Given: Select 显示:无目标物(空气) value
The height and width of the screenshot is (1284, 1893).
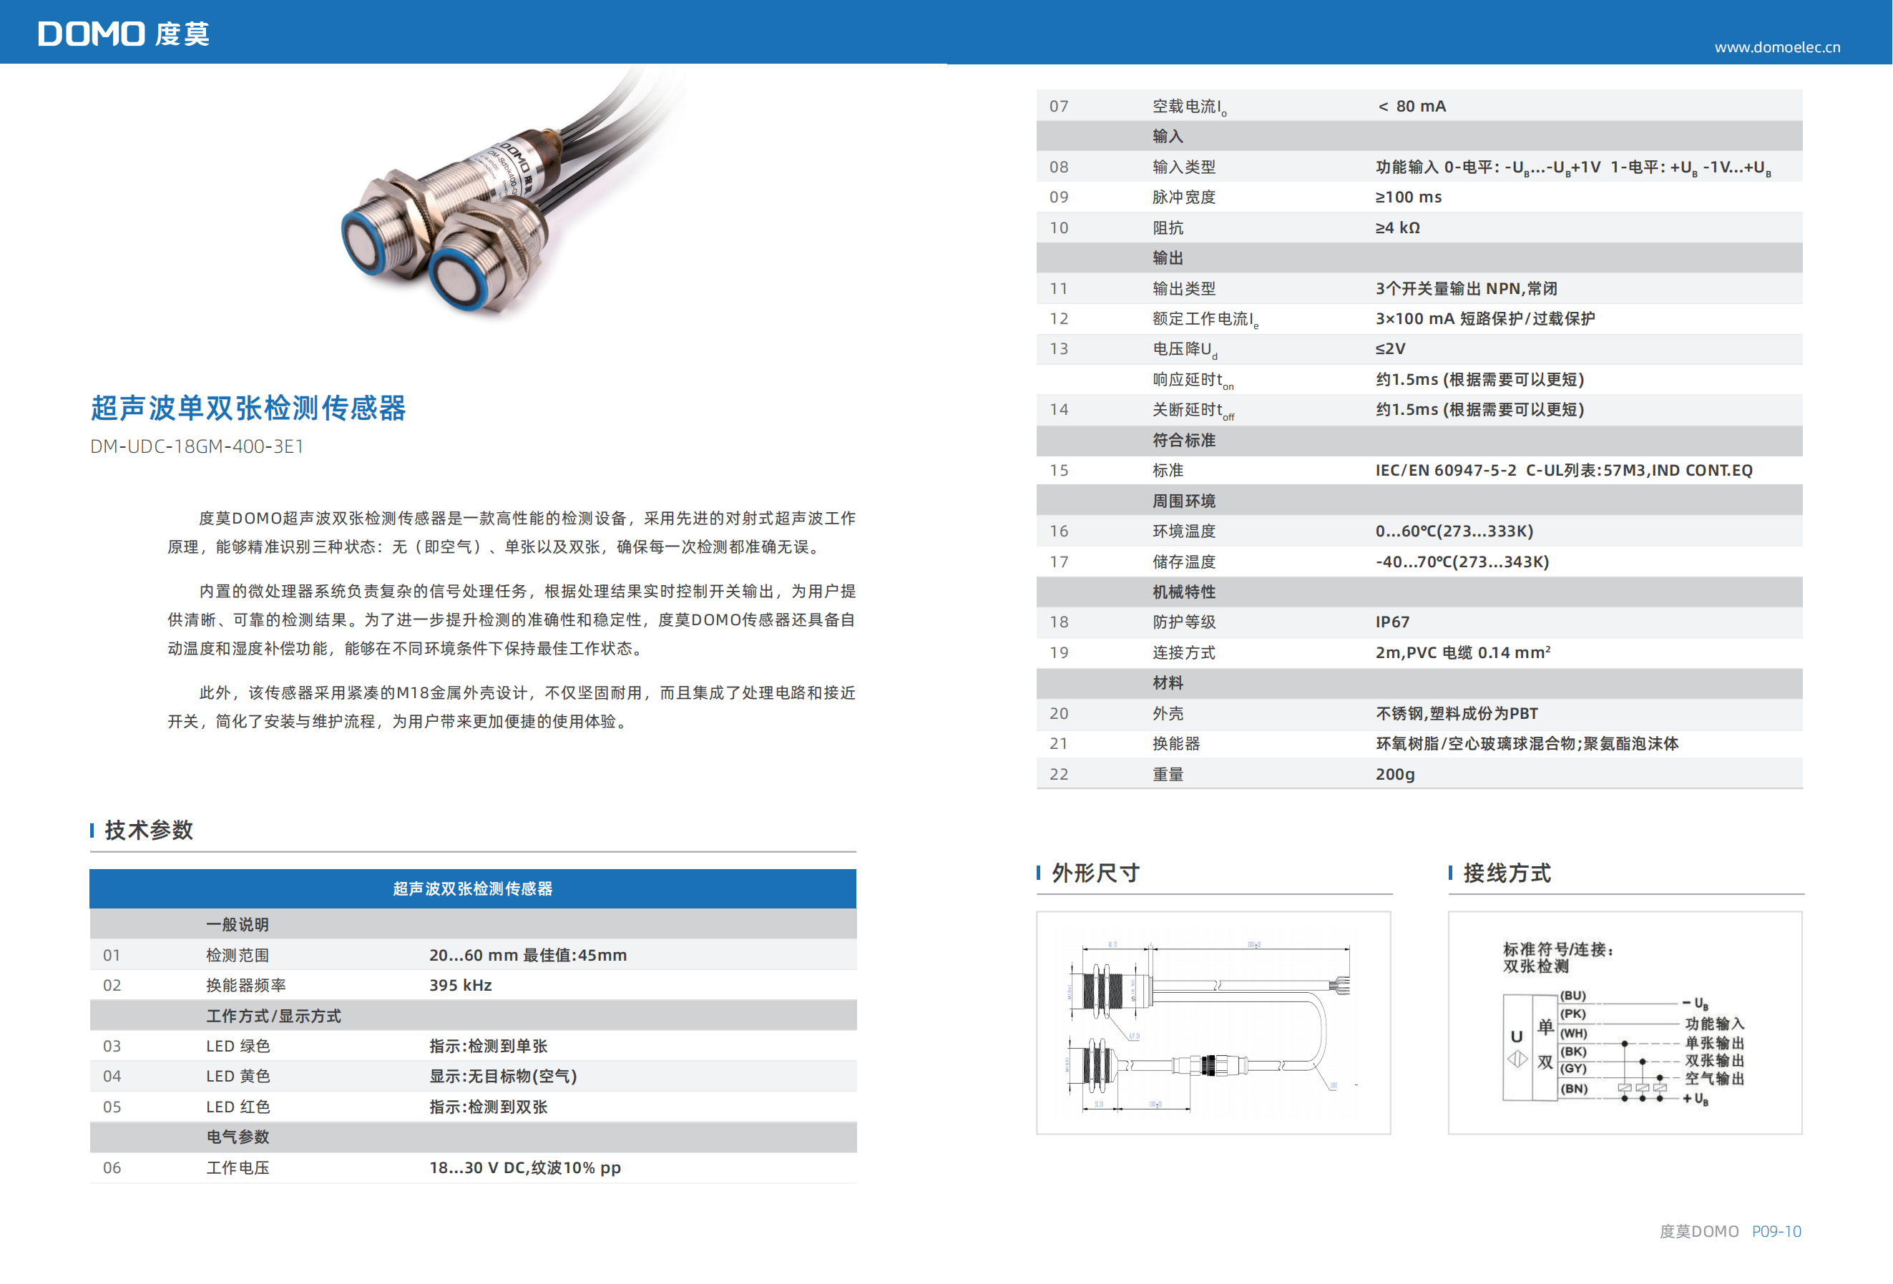Looking at the screenshot, I should point(502,1077).
